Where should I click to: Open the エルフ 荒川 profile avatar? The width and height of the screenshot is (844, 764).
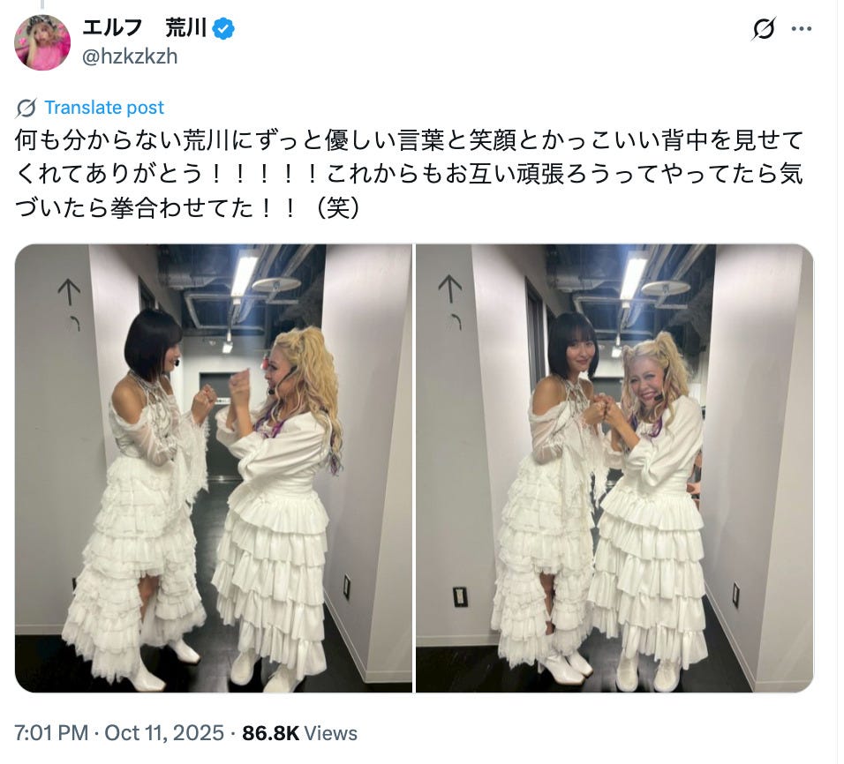tap(42, 42)
